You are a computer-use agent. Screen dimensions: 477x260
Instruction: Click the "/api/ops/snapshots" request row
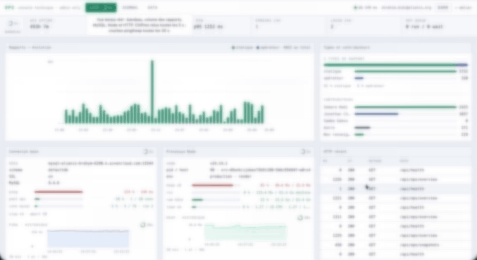click(x=396, y=245)
